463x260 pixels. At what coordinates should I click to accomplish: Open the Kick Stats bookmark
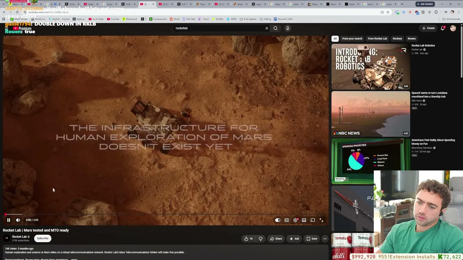(x=190, y=19)
